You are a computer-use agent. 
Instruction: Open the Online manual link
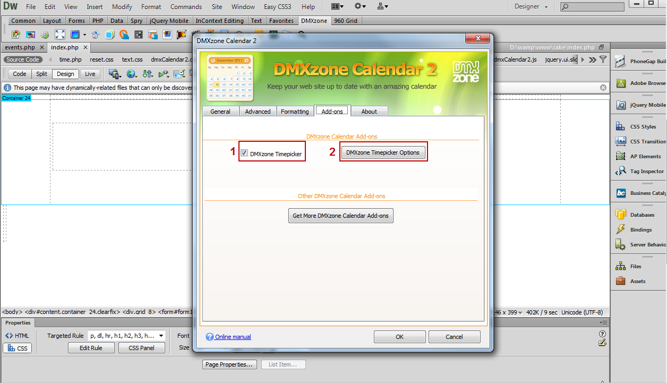233,337
